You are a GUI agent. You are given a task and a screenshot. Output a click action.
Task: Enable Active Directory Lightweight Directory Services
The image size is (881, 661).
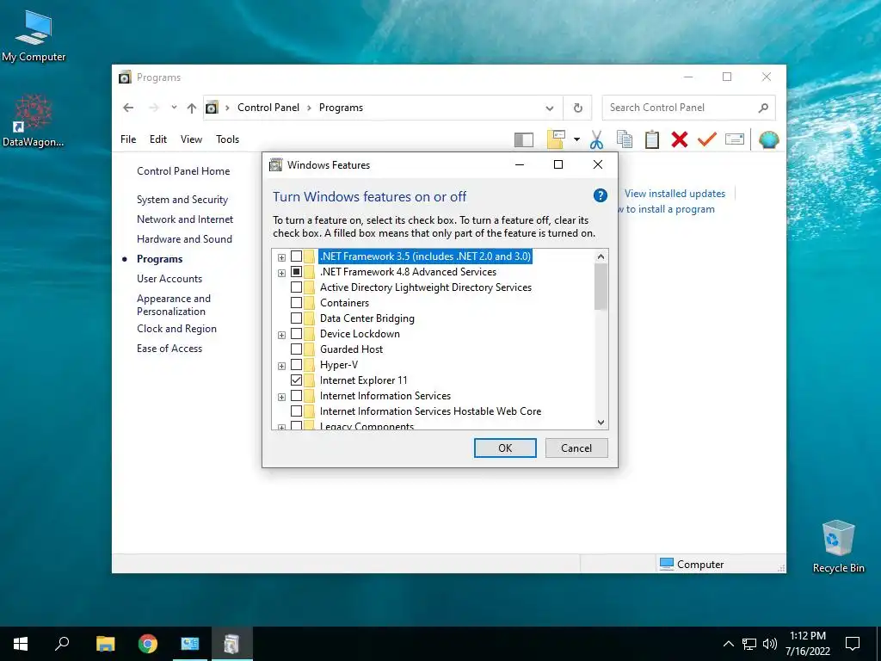pos(296,287)
